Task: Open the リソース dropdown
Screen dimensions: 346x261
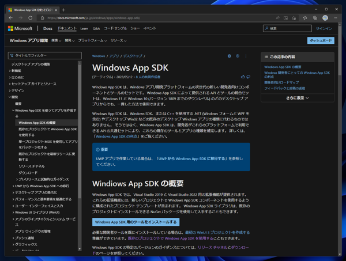Action: 118,40
